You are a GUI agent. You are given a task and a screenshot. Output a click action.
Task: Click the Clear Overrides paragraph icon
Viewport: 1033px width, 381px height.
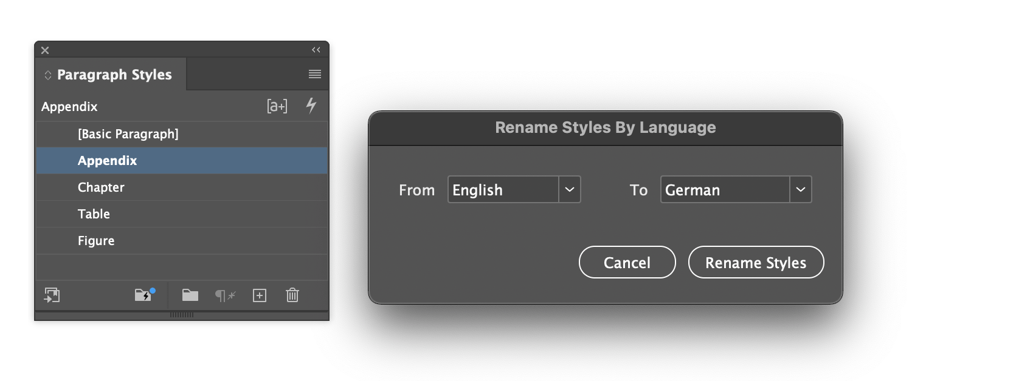point(225,295)
